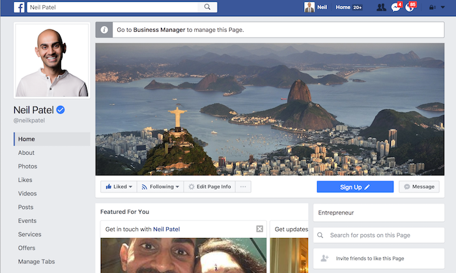Close the Get in touch card
Image resolution: width=456 pixels, height=273 pixels.
[x=260, y=229]
